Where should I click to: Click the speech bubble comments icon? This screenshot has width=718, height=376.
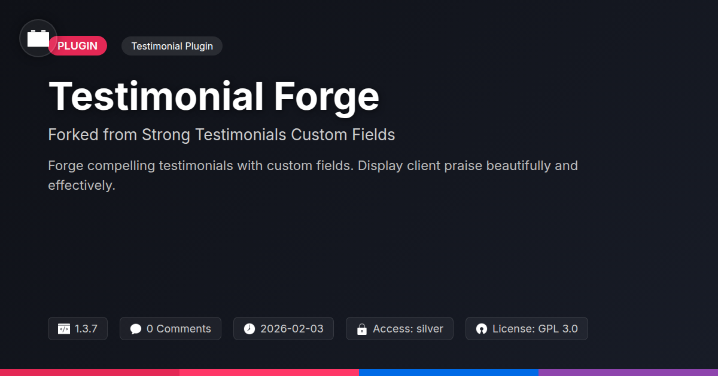tap(136, 329)
